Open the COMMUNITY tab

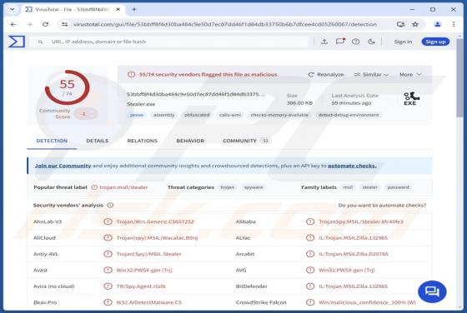(x=246, y=141)
